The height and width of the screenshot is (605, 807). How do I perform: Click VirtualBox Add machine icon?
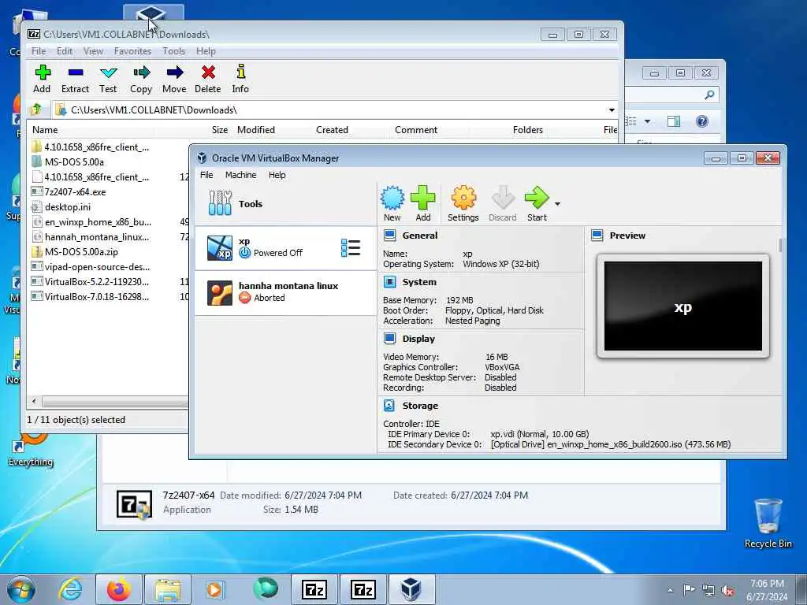pos(423,204)
